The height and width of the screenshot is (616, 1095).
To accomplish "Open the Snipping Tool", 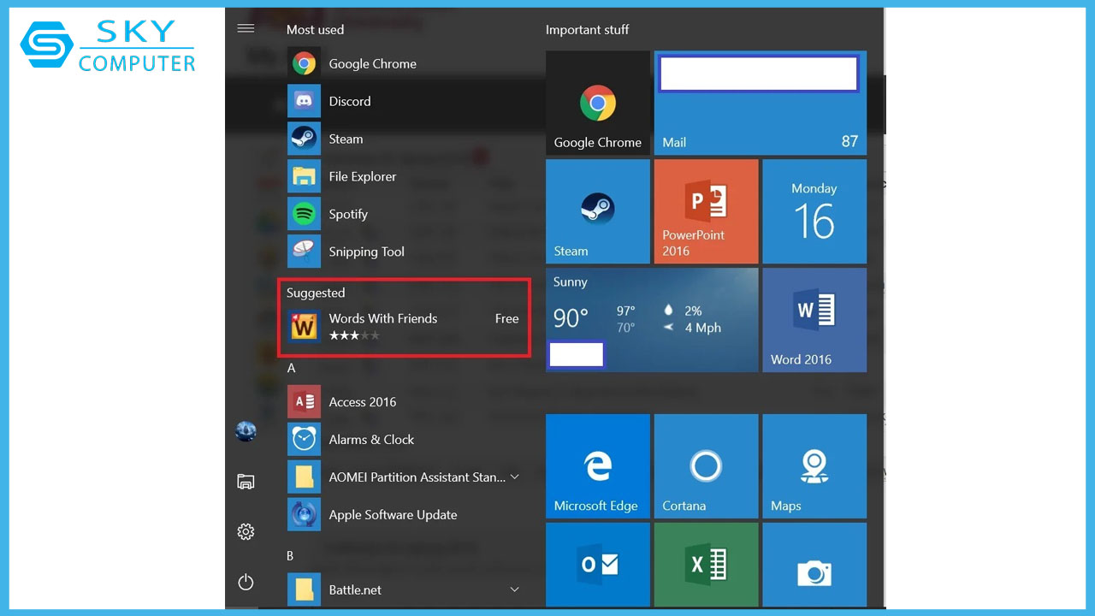I will click(x=366, y=252).
